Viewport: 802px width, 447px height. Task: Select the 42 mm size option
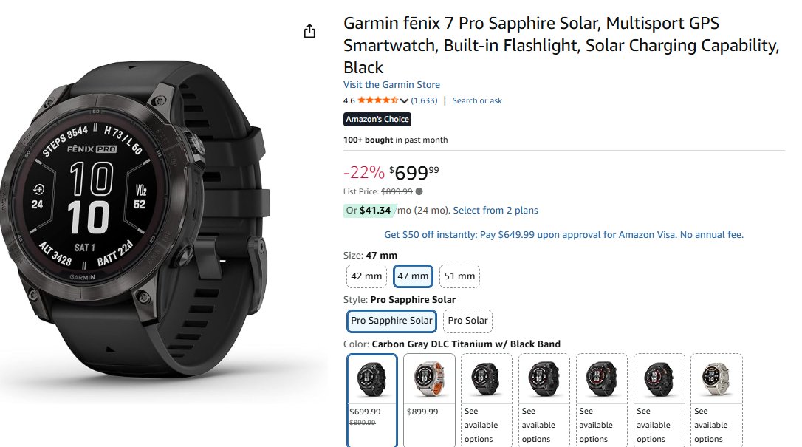coord(367,276)
